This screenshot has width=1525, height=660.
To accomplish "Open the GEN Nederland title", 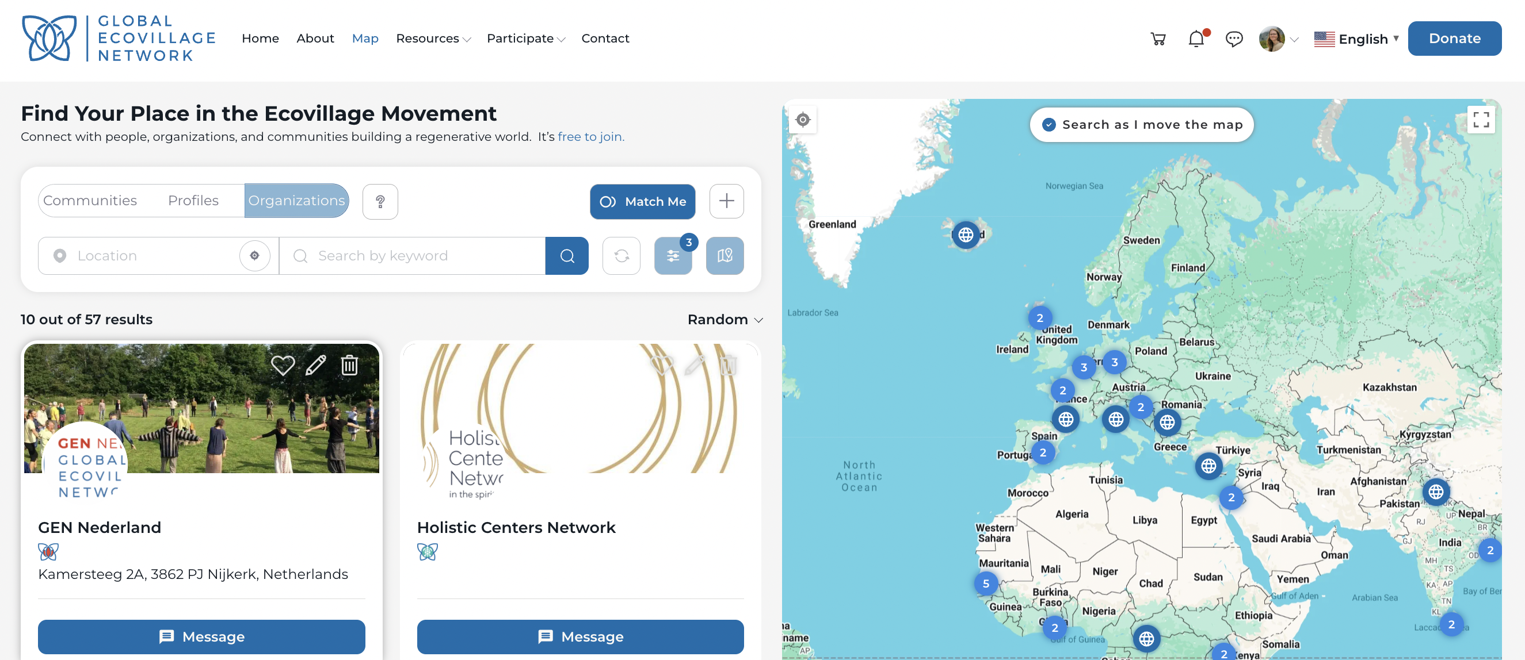I will [100, 527].
